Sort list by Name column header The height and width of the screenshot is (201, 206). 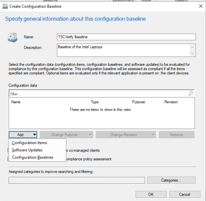point(49,102)
